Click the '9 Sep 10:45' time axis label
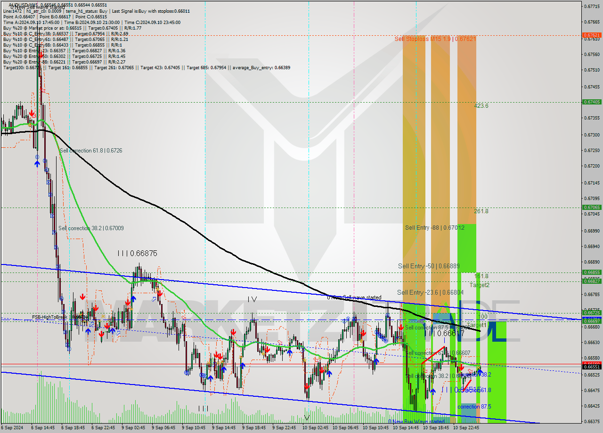Screen dimensions: 603x433 (x=194, y=428)
